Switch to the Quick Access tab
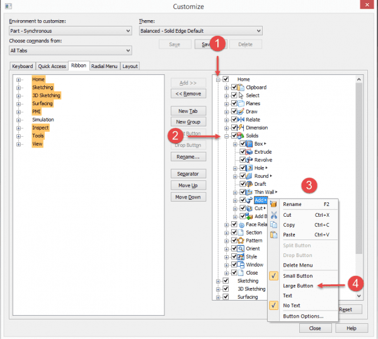 [x=52, y=66]
